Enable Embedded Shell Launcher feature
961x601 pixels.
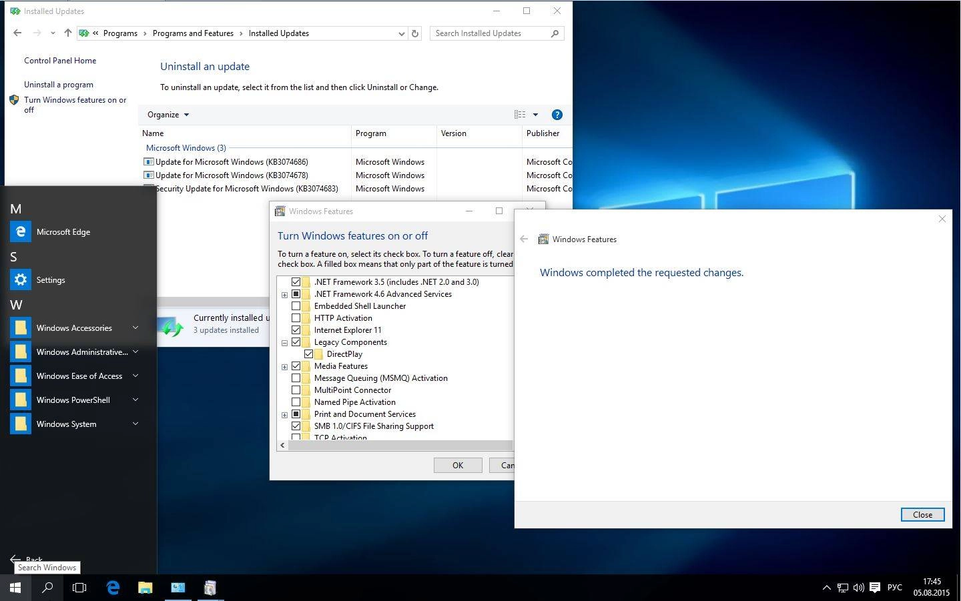click(x=296, y=306)
